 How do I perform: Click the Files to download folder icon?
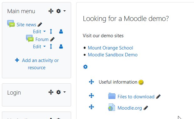tap(112, 96)
